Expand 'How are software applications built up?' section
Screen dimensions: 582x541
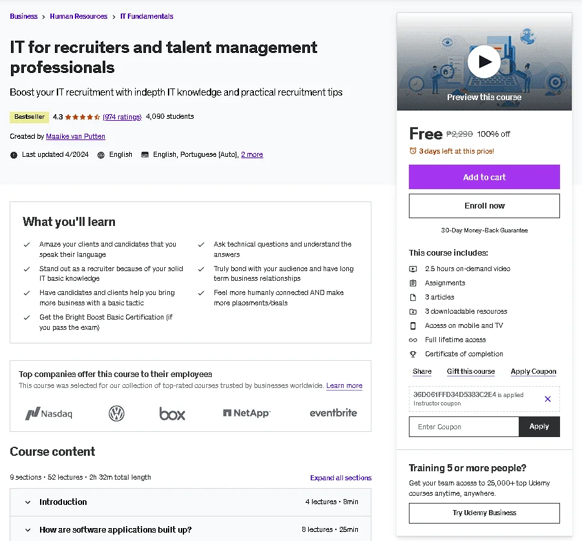(191, 529)
